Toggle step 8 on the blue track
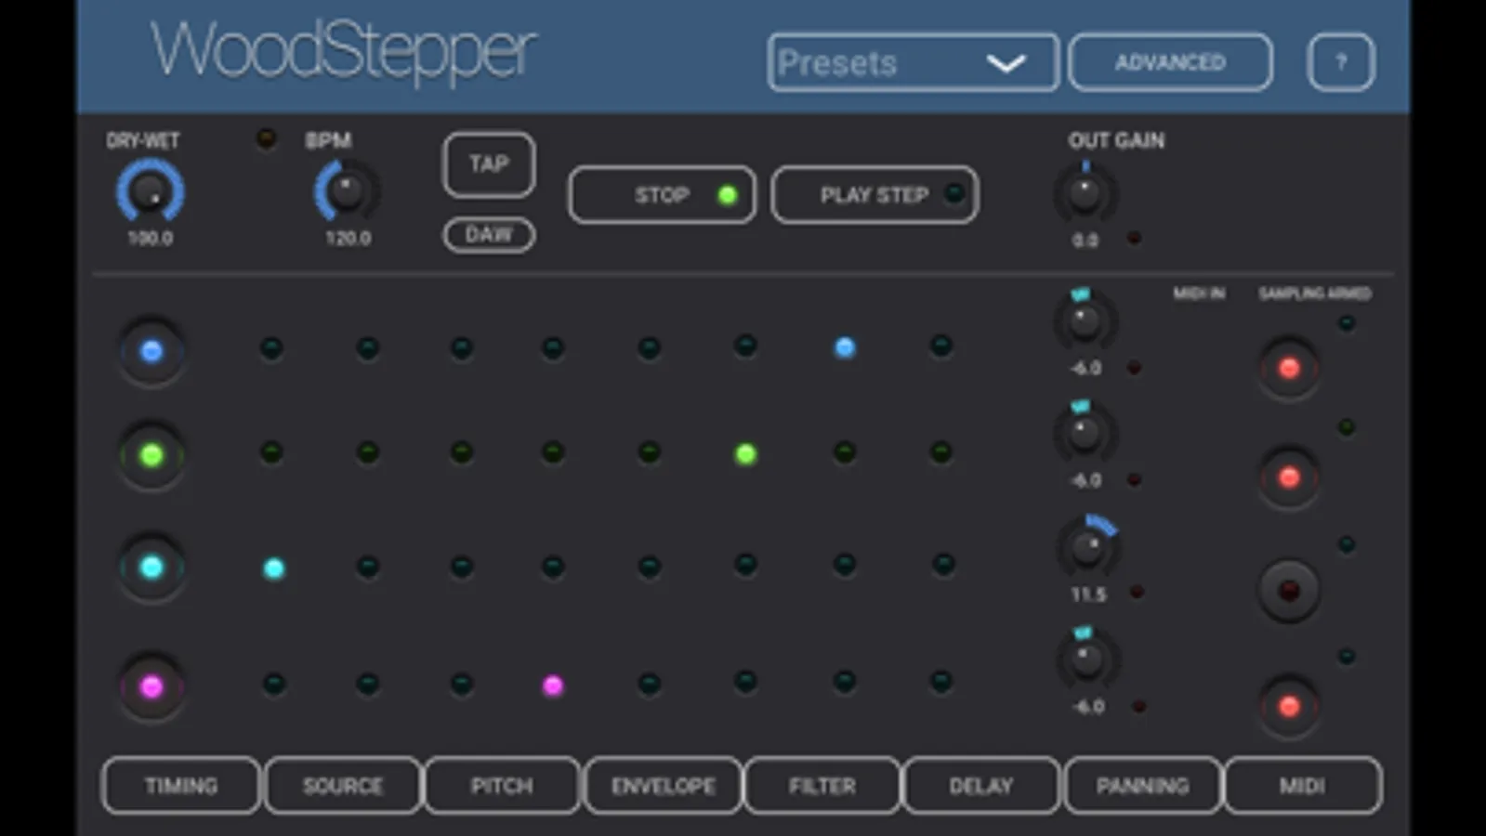1486x836 pixels. (x=941, y=346)
